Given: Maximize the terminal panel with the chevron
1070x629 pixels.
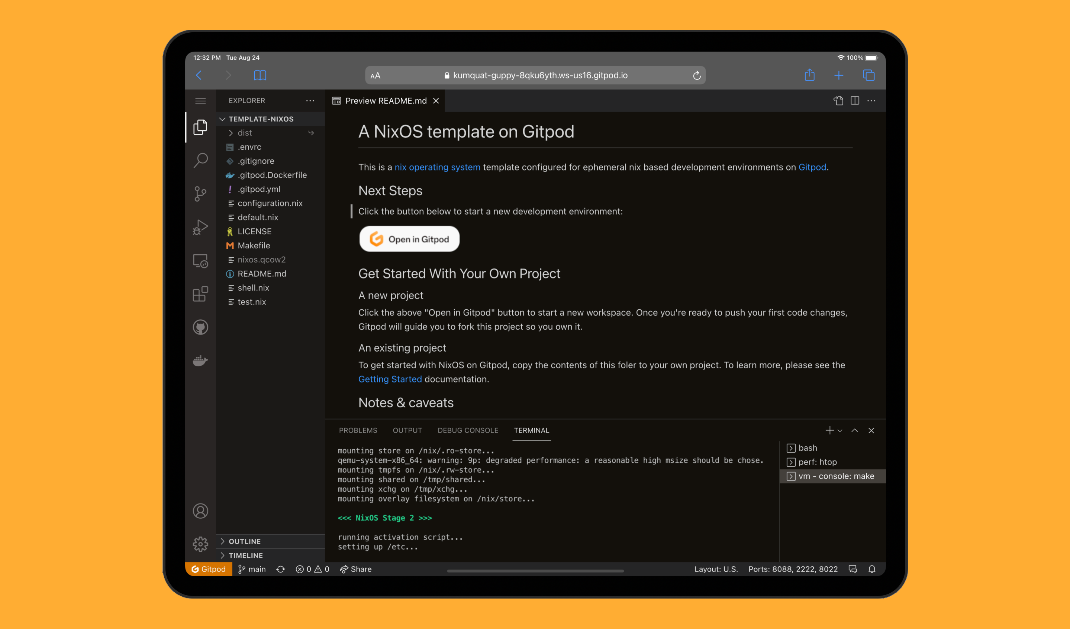Looking at the screenshot, I should [x=854, y=430].
